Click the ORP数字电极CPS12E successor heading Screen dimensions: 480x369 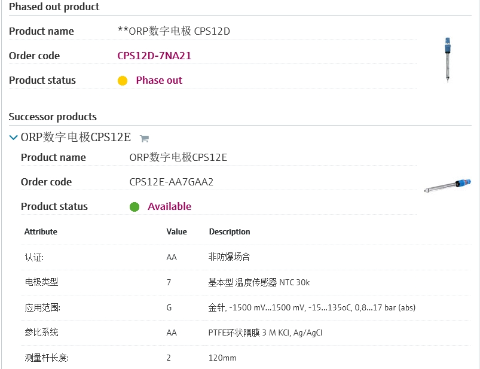(75, 138)
